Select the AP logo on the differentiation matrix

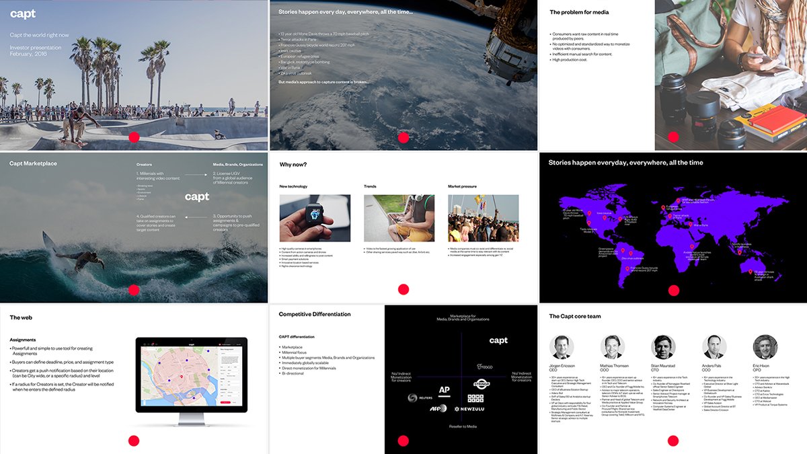click(x=444, y=389)
